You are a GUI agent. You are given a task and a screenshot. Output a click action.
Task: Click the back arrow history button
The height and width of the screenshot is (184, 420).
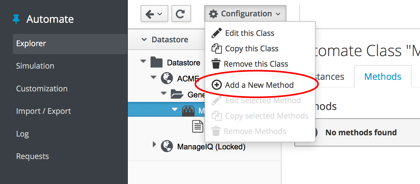tap(154, 14)
